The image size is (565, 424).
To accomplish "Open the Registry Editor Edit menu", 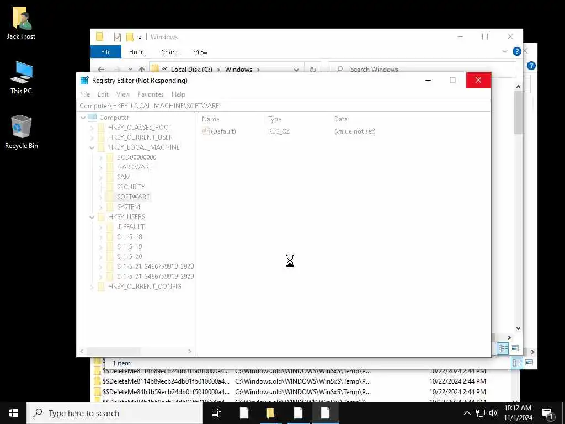I will tap(103, 94).
